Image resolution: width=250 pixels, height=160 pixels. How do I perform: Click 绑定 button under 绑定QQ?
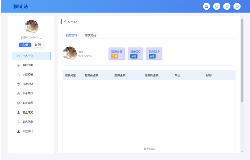[134, 56]
